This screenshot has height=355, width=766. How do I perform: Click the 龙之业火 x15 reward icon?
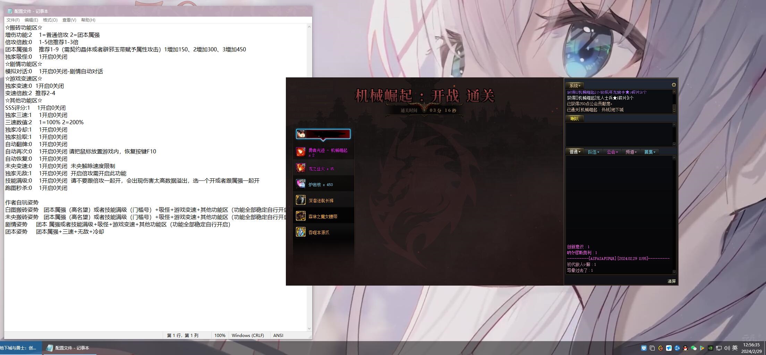pos(301,168)
